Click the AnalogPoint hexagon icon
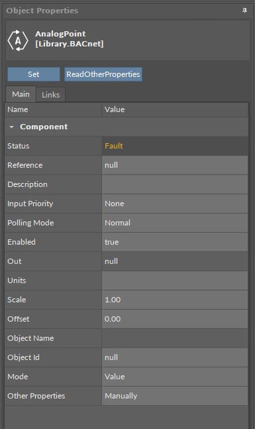 [18, 40]
